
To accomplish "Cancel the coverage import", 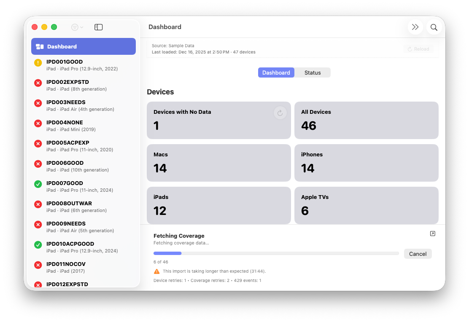I will (x=418, y=253).
